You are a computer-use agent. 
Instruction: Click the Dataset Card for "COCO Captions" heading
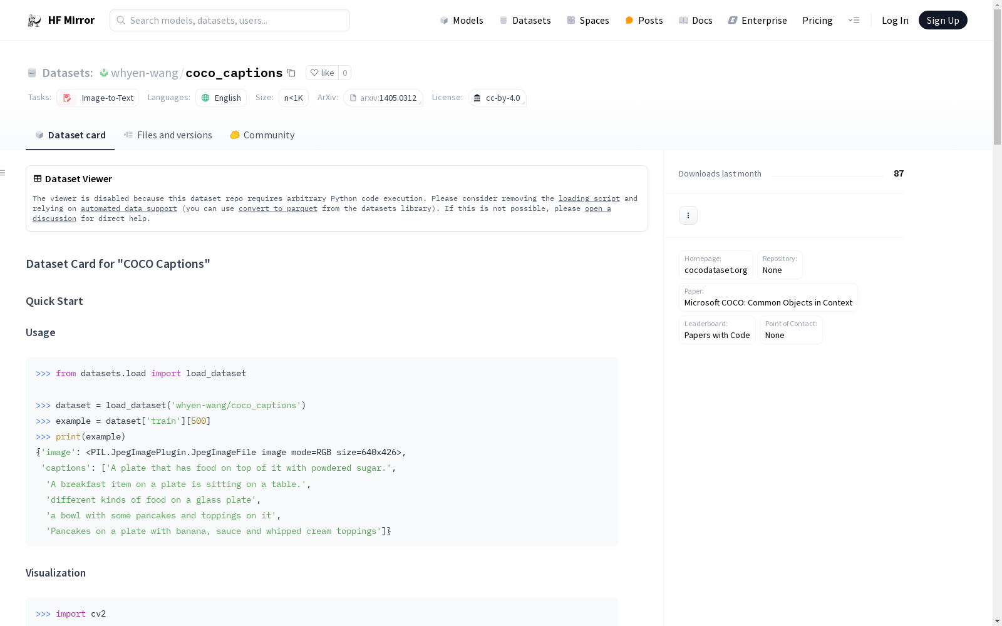click(118, 264)
